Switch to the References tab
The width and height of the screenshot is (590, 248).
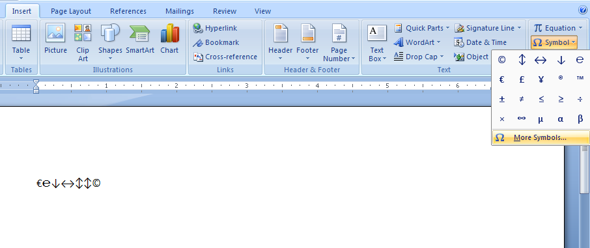[x=128, y=11]
